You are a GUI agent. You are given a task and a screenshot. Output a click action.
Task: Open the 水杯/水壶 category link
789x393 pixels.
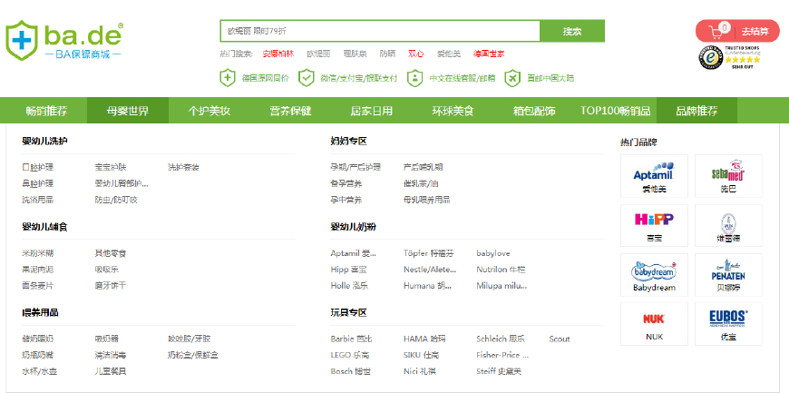pos(39,371)
